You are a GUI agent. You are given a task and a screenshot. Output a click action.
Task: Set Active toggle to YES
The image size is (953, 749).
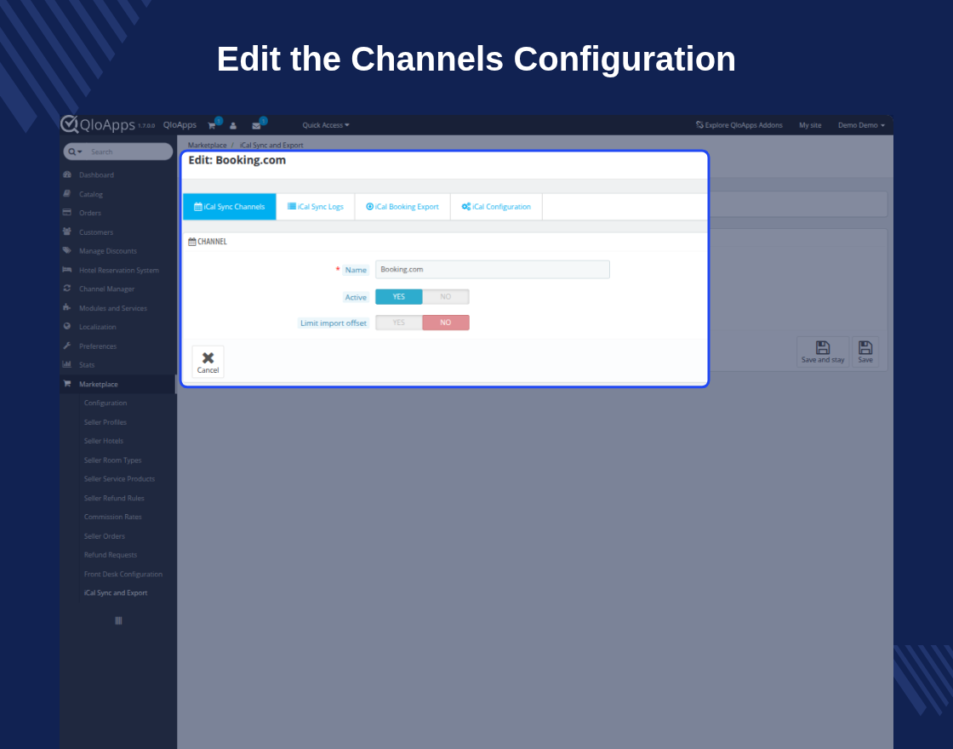coord(399,297)
